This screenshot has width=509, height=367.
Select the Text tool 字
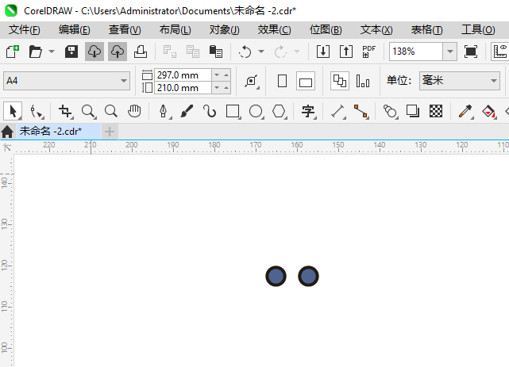point(308,112)
